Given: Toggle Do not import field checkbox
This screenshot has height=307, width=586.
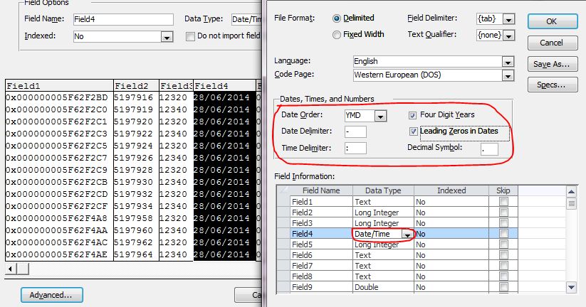Looking at the screenshot, I should (x=190, y=36).
